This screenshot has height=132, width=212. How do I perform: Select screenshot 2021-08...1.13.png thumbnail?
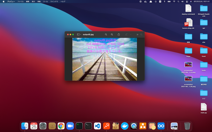(188, 65)
